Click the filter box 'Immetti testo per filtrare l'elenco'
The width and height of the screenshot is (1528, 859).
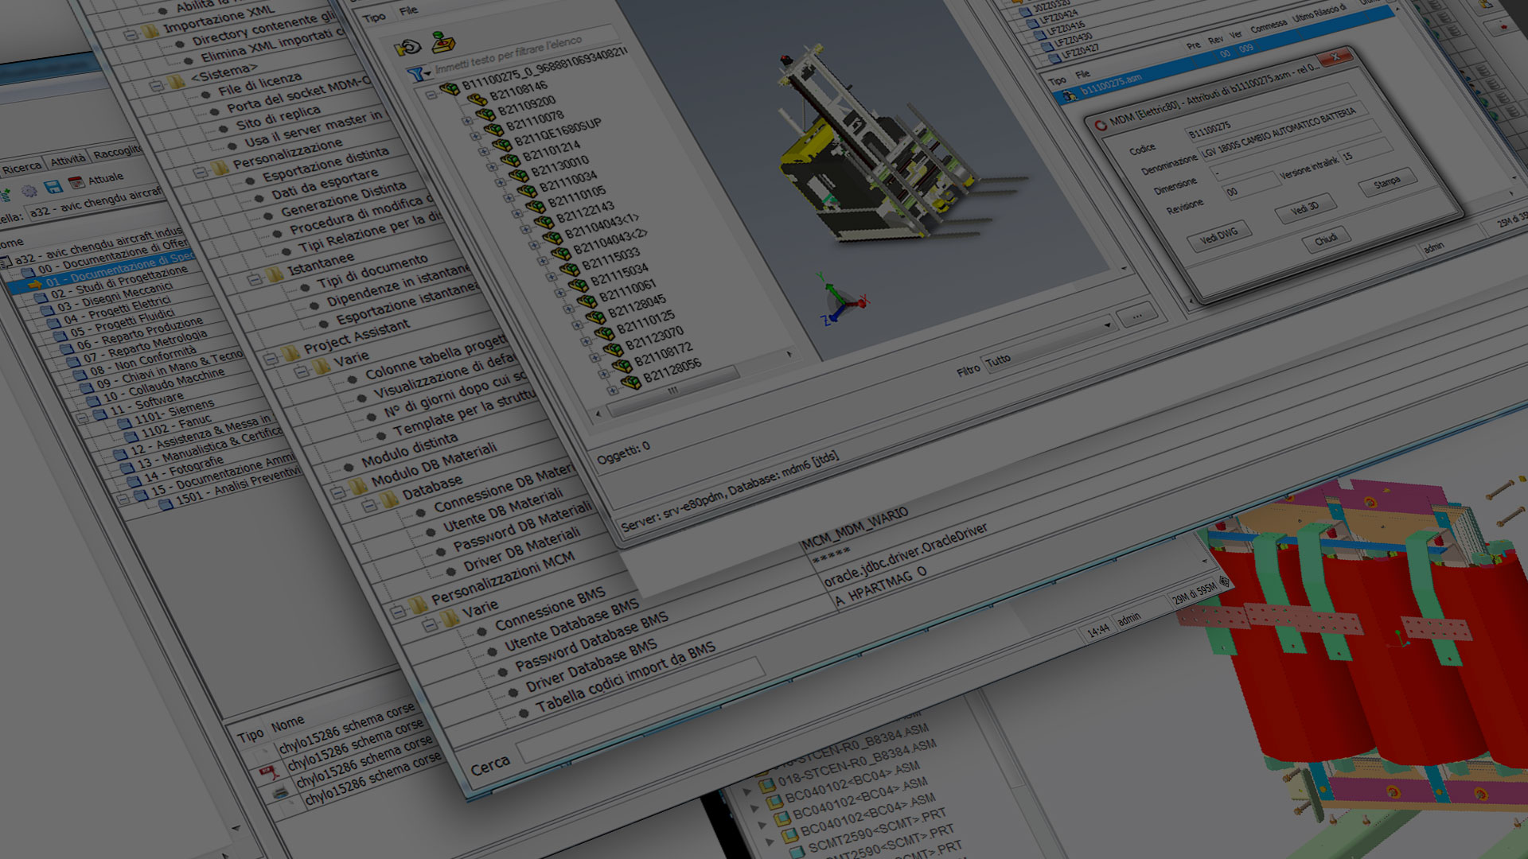[x=525, y=53]
